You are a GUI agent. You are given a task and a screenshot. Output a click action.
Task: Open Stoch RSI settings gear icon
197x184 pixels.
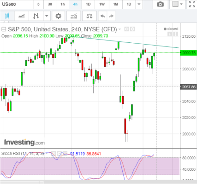[x=59, y=153]
